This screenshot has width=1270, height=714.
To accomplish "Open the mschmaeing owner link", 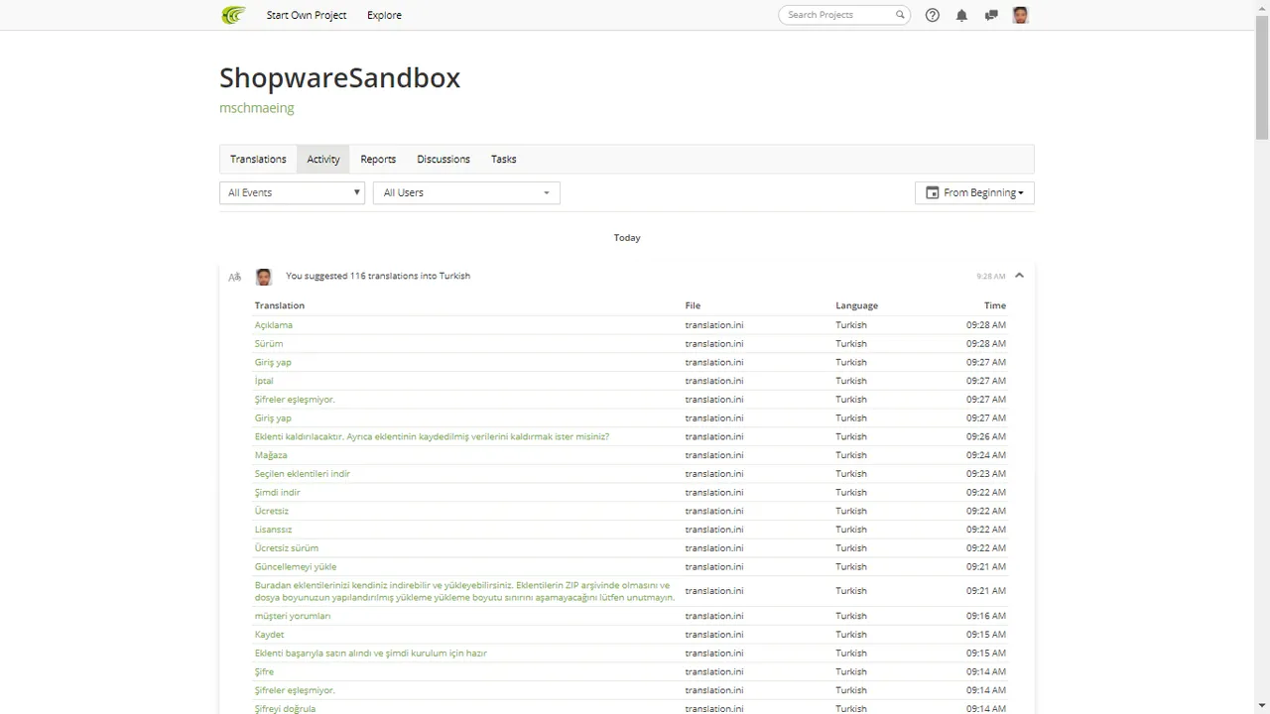I will (x=257, y=108).
